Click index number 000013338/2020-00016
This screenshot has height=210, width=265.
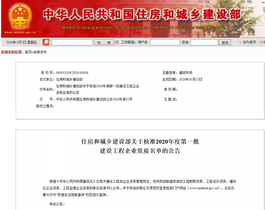72,73
